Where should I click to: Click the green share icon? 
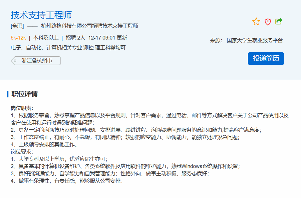(x=279, y=22)
